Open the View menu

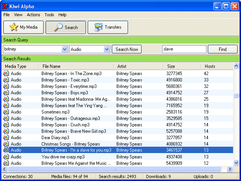click(18, 15)
